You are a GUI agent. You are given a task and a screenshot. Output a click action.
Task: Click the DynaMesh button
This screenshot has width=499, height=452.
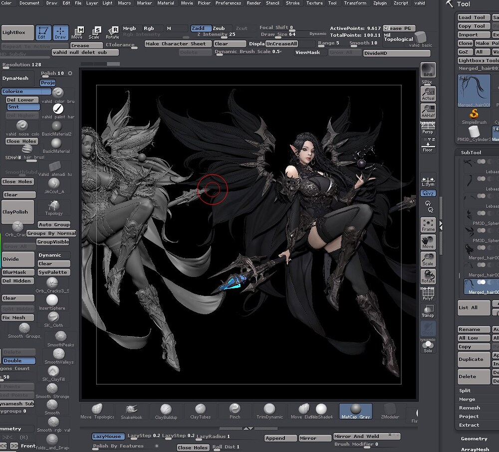pyautogui.click(x=17, y=78)
